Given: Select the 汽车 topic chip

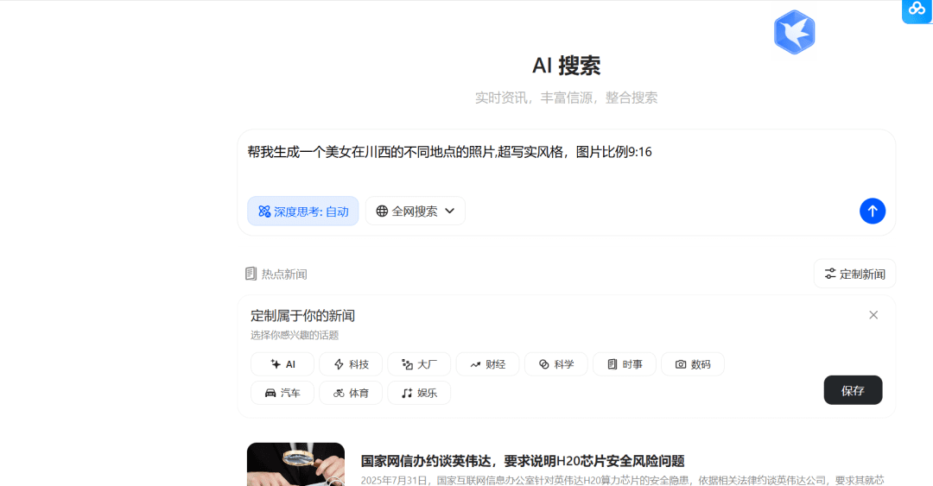Looking at the screenshot, I should click(282, 393).
